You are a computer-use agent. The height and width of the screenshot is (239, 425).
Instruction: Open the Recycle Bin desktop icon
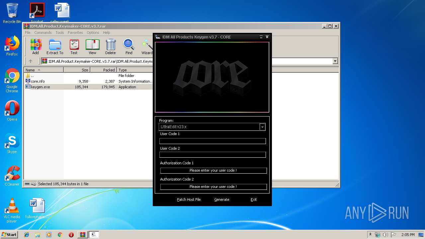coord(12,13)
